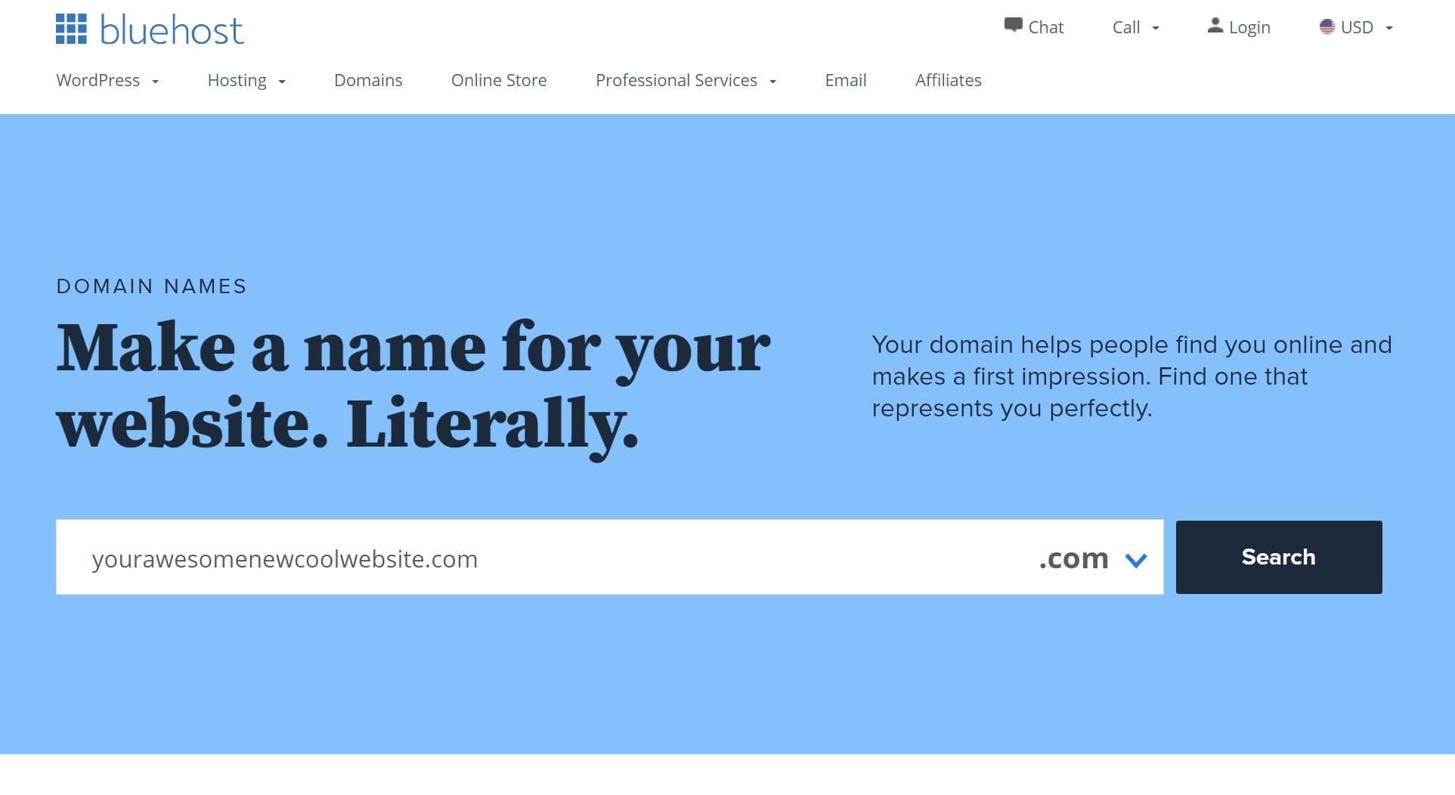Open the Online Store section
The height and width of the screenshot is (795, 1455).
[x=499, y=80]
